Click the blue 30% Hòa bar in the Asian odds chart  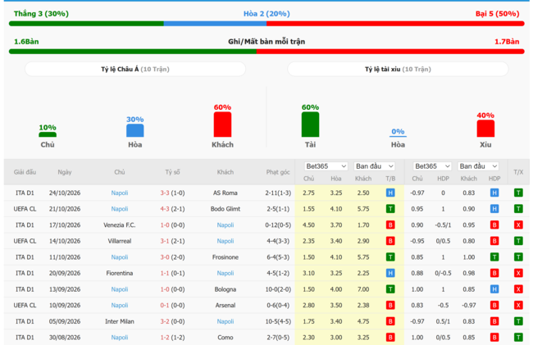pyautogui.click(x=135, y=131)
